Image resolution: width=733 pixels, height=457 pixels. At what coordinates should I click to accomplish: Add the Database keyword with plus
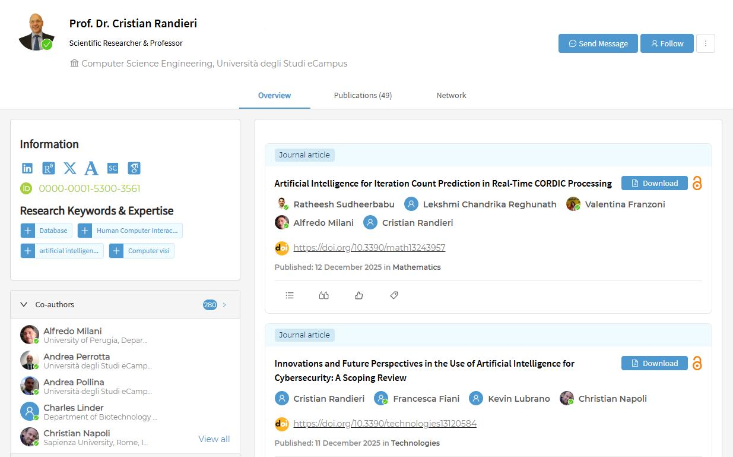pyautogui.click(x=28, y=231)
